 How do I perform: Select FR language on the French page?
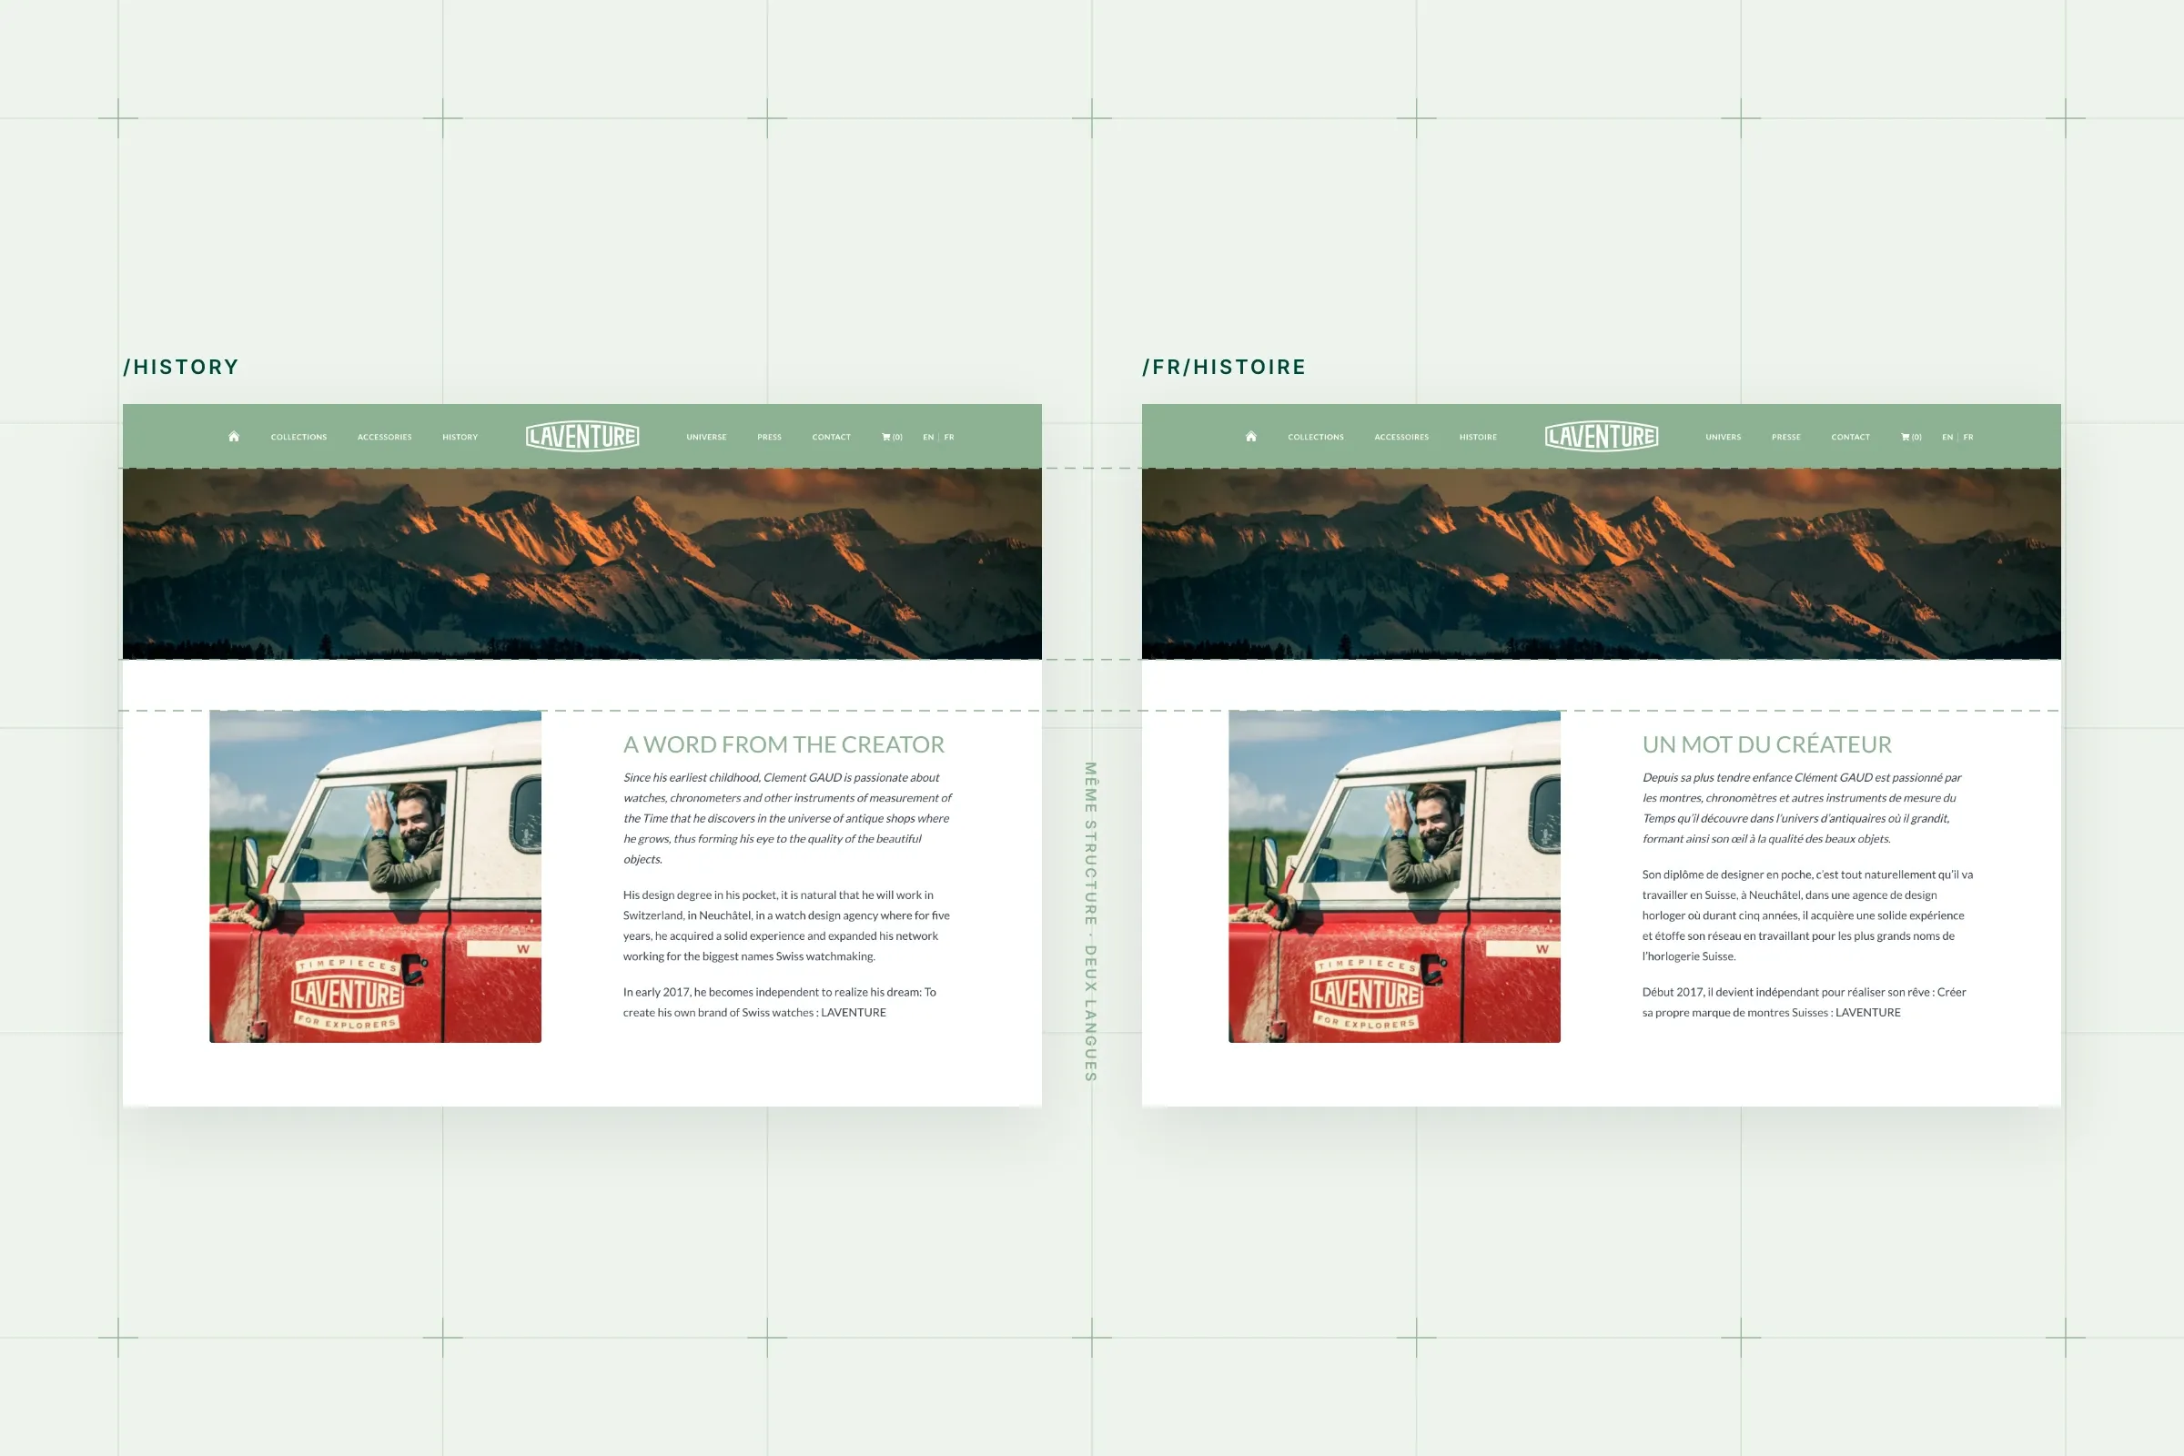point(1968,438)
